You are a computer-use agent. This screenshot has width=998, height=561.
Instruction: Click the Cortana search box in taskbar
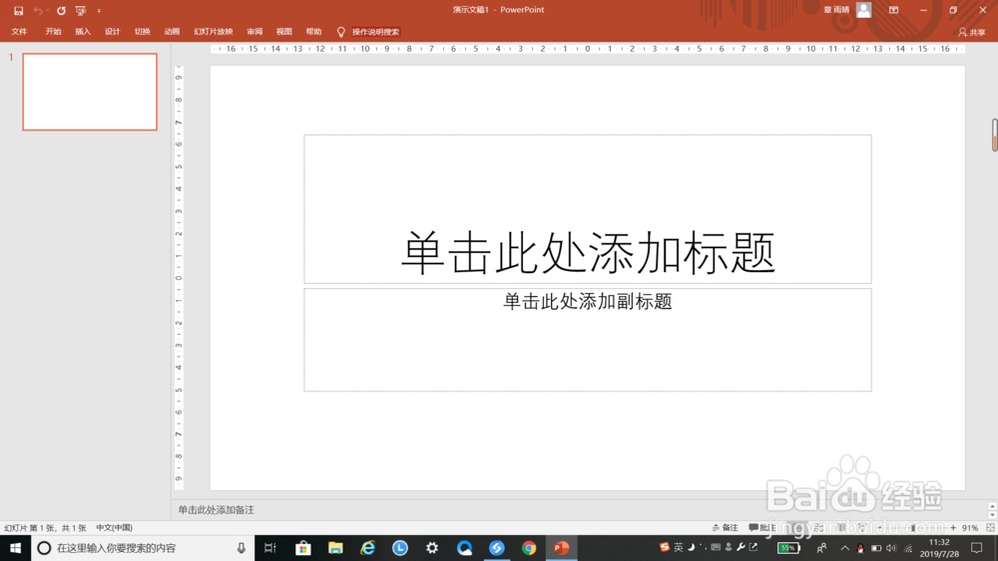click(143, 548)
